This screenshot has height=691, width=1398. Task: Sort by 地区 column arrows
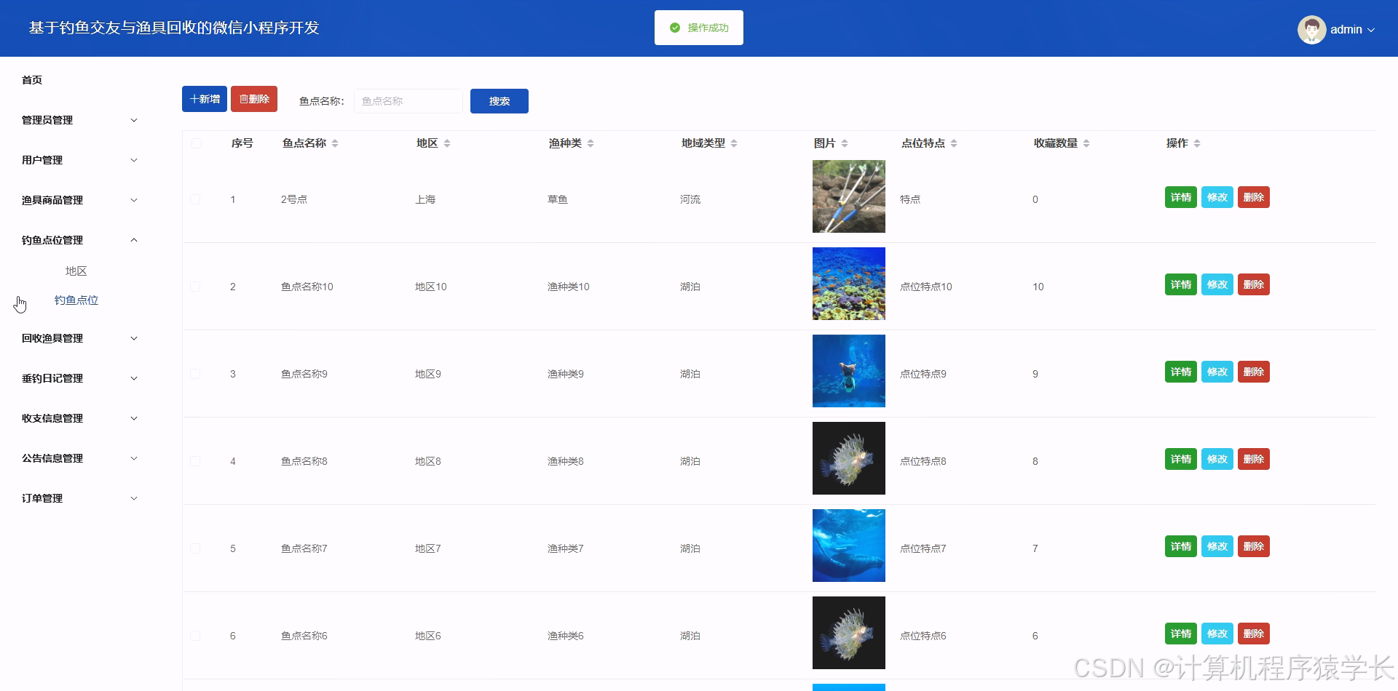pyautogui.click(x=447, y=143)
